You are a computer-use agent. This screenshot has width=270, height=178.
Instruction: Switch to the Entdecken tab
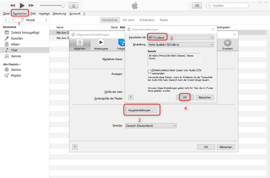pyautogui.click(x=147, y=20)
